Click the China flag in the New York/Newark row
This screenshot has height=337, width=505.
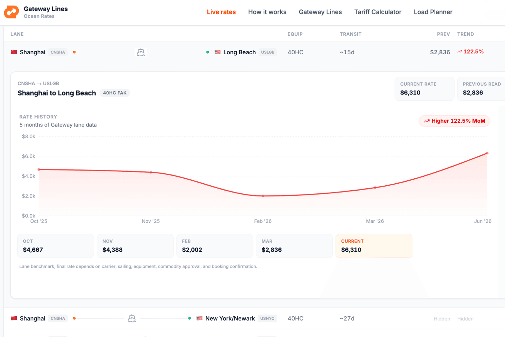click(14, 318)
